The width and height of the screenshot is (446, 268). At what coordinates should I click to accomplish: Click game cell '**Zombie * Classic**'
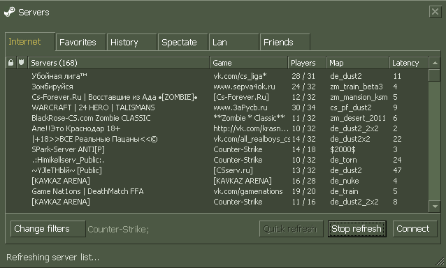coord(249,118)
